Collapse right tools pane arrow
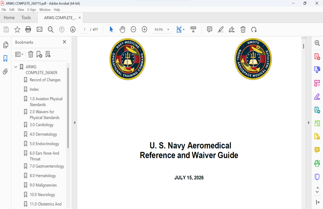 pos(308,123)
